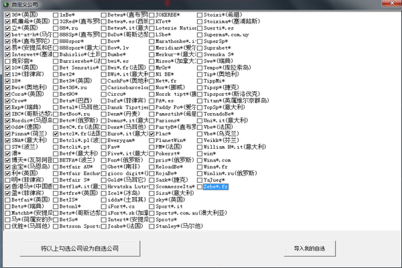This screenshot has width=402, height=268.
Task: Check the 明*(菲律宾) checkbox
Action: pyautogui.click(x=7, y=180)
